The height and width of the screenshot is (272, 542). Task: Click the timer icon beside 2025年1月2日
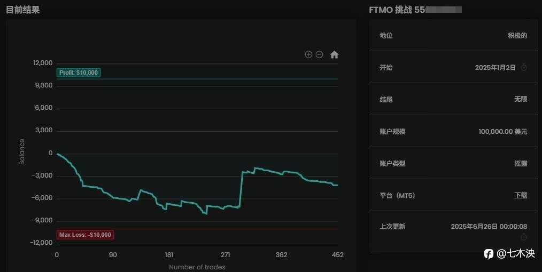524,67
